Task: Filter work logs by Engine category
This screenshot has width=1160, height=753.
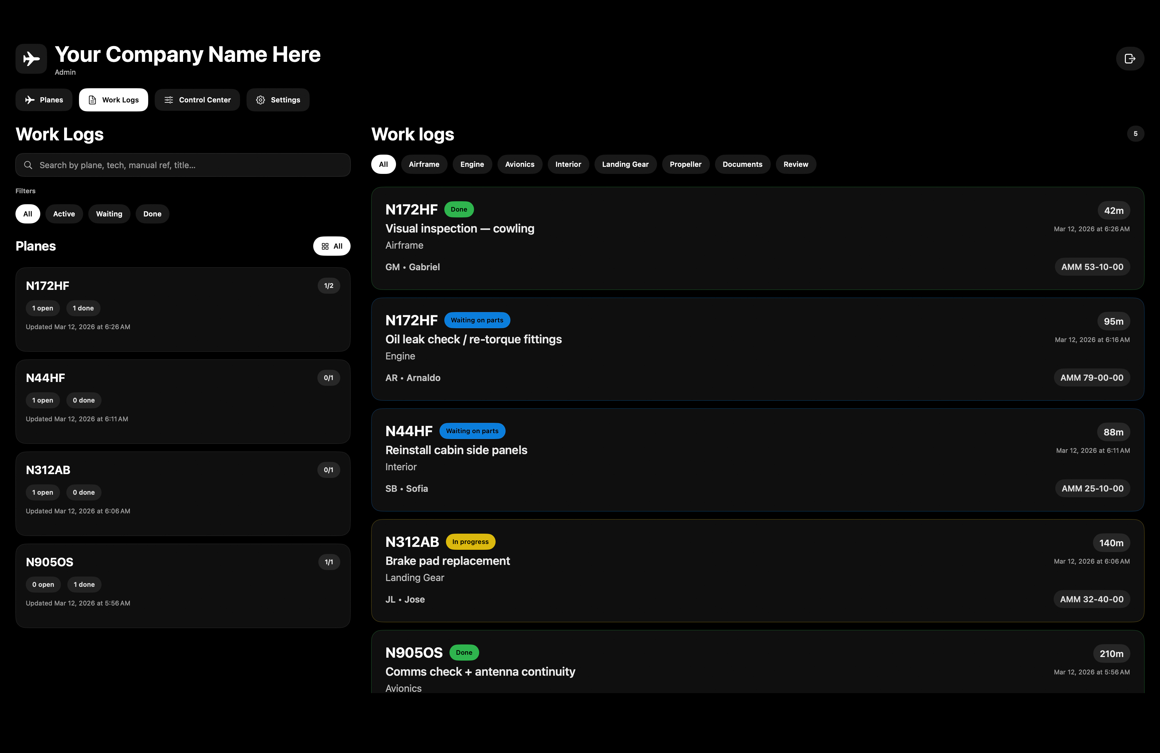Action: click(x=472, y=164)
